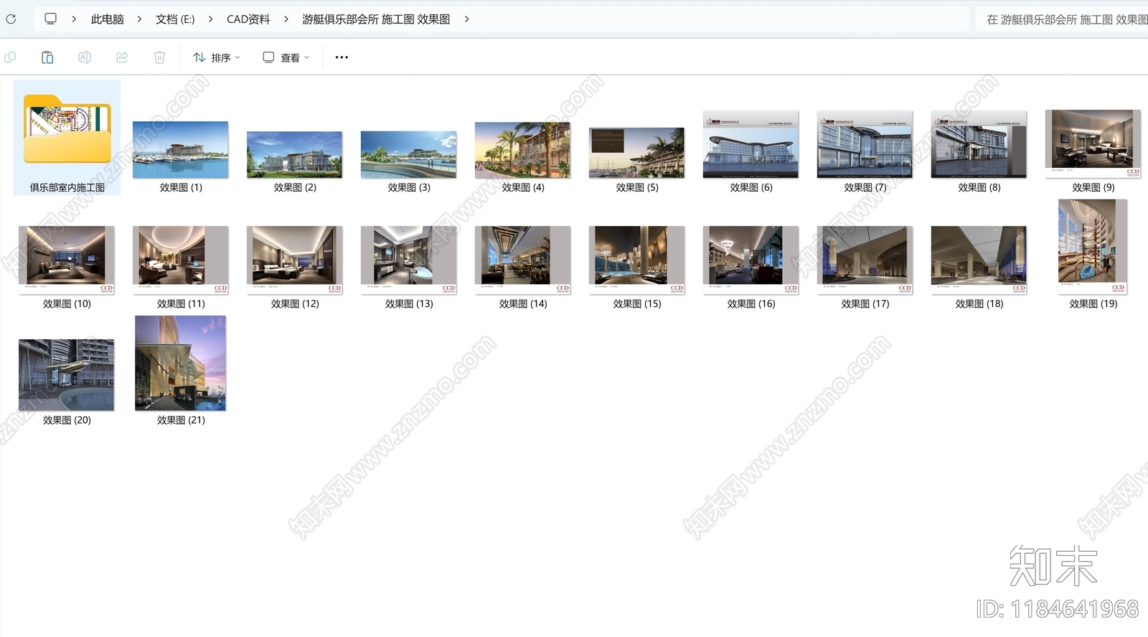The width and height of the screenshot is (1148, 637).
Task: Click the copy icon in toolbar
Action: [10, 57]
